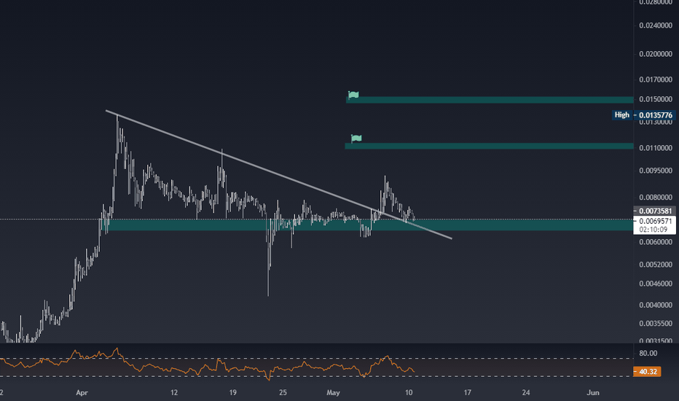Click the 0.0060000 price axis label
This screenshot has height=401, width=679.
tap(655, 242)
